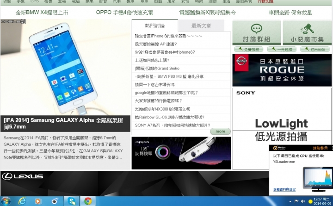Open thread BMW F80 M3 藍 進化分享
Image resolution: width=333 pixels, height=206 pixels.
point(169,76)
